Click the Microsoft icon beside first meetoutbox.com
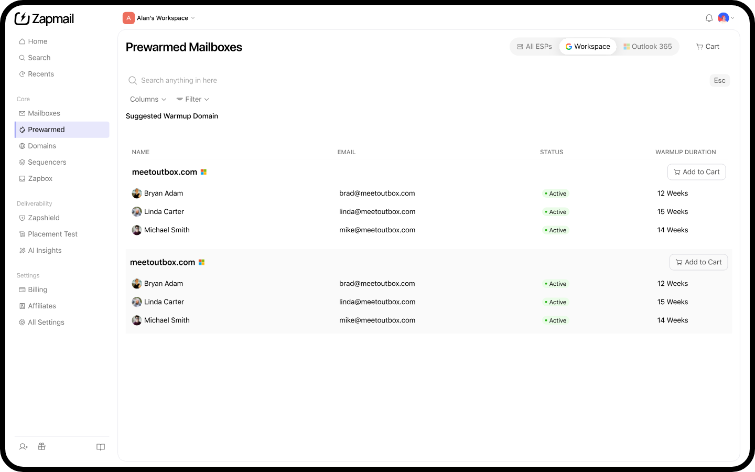 [x=204, y=172]
